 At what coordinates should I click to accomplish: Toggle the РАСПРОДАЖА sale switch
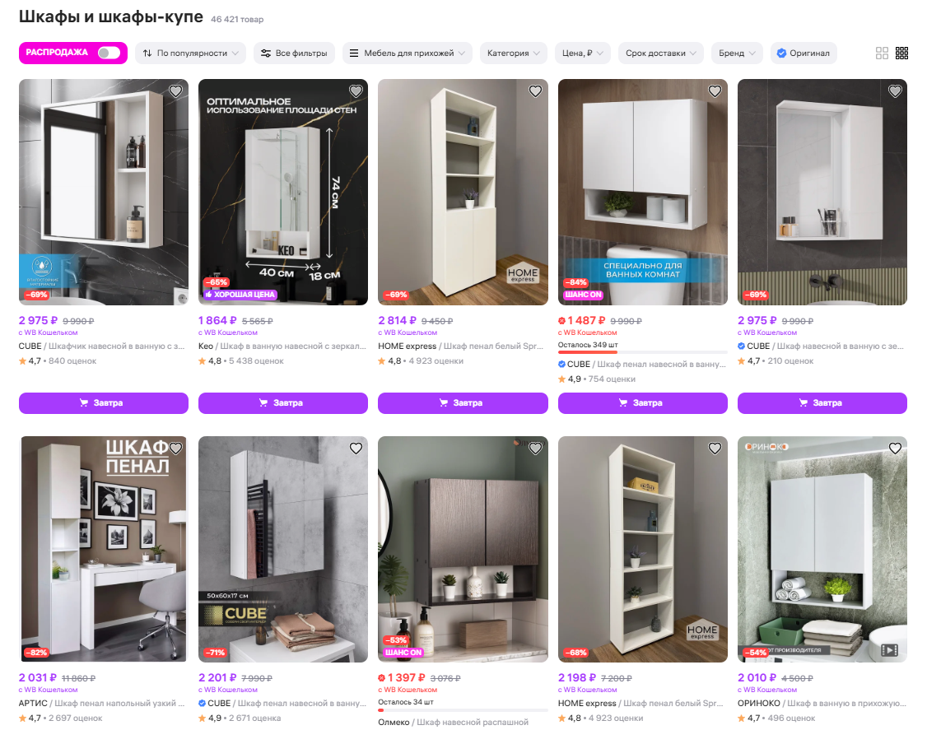109,53
